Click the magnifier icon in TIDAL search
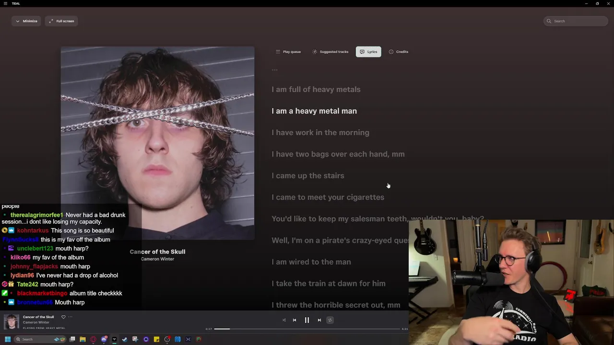Viewport: 614px width, 345px height. (549, 21)
